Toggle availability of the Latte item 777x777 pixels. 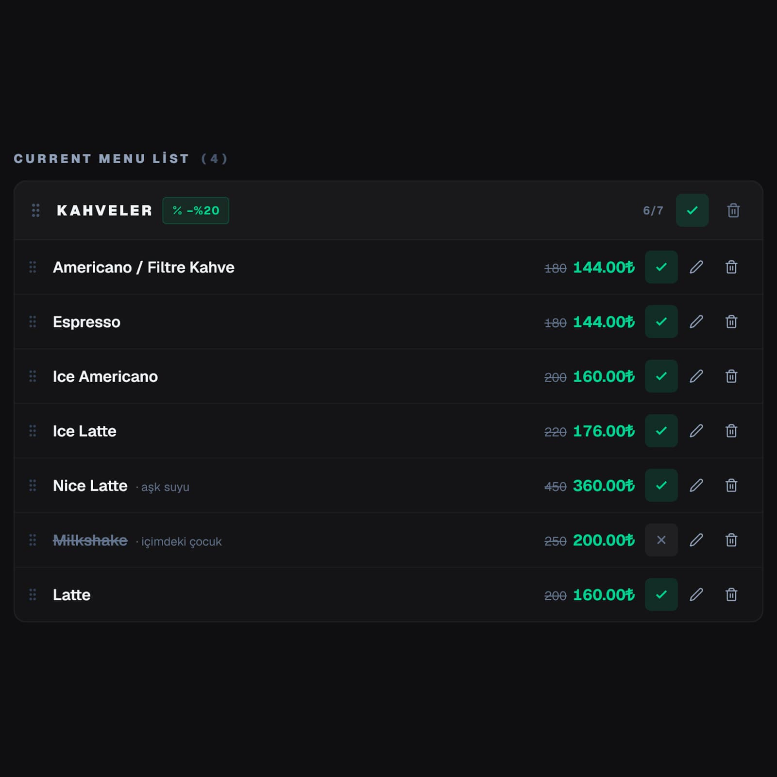[x=661, y=594]
